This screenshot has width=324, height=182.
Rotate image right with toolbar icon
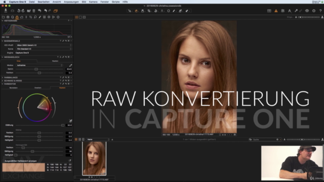23,11
